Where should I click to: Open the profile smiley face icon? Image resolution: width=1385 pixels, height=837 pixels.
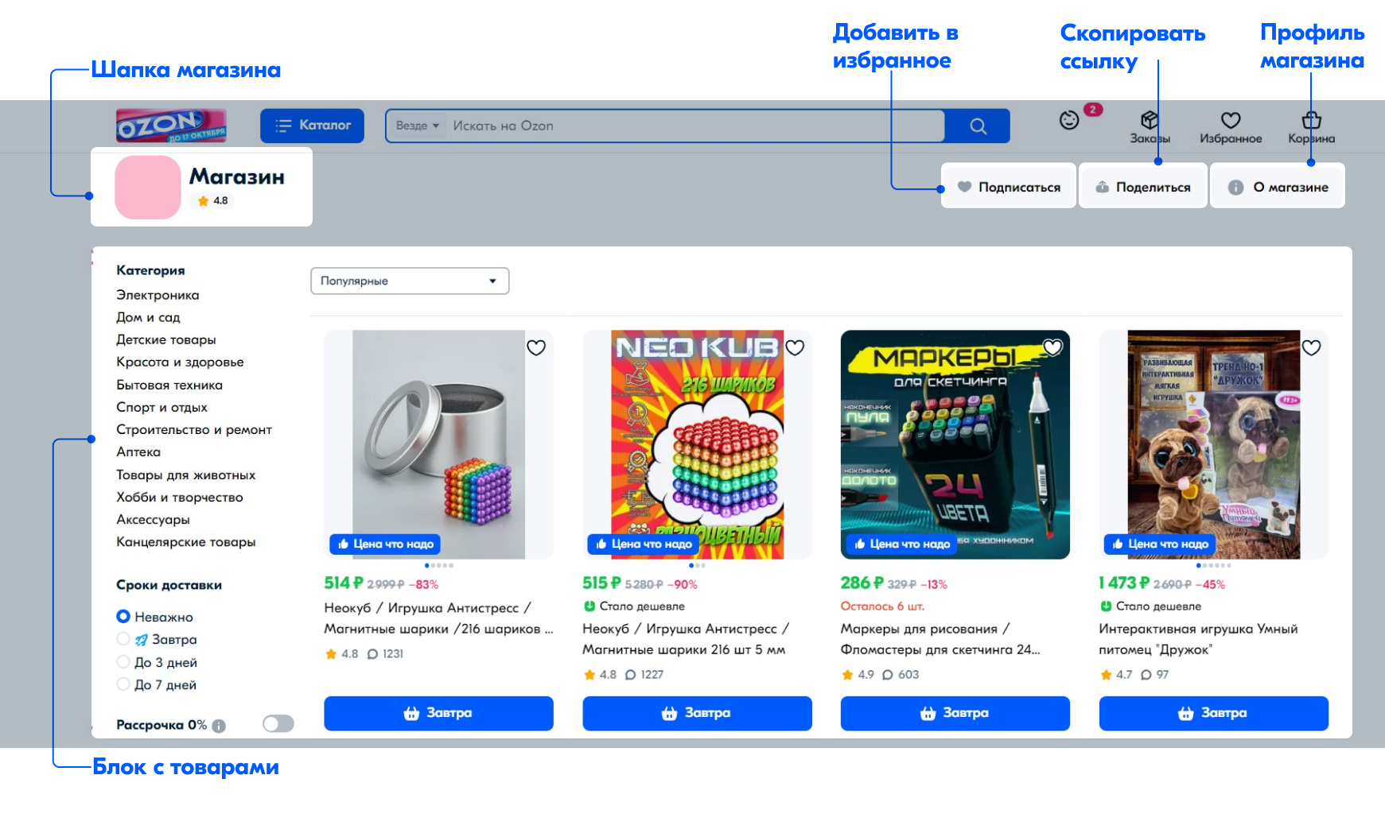(x=1069, y=120)
